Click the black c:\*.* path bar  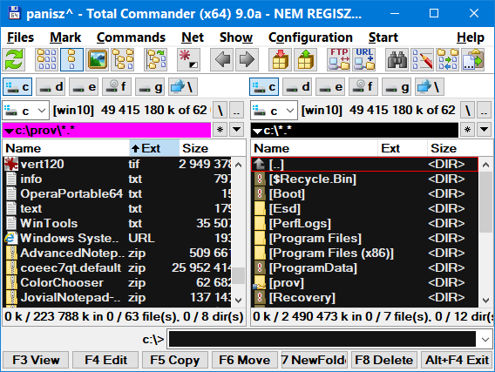(354, 130)
